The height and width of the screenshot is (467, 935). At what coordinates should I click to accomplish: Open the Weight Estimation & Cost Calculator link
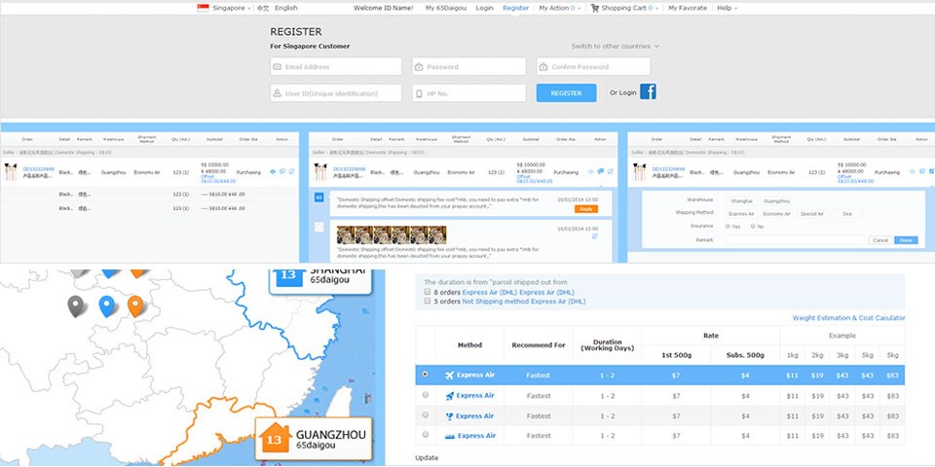pos(848,318)
